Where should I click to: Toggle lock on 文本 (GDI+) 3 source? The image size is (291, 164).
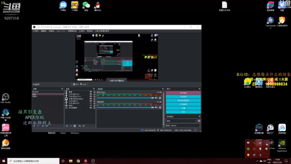[94, 94]
